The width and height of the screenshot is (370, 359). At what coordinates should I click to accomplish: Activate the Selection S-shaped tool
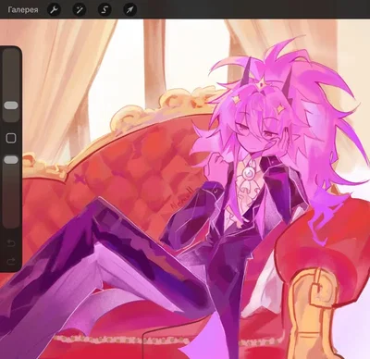[x=105, y=10]
